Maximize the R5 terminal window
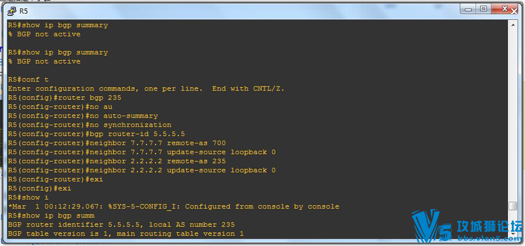Image resolution: width=525 pixels, height=246 pixels. click(484, 10)
